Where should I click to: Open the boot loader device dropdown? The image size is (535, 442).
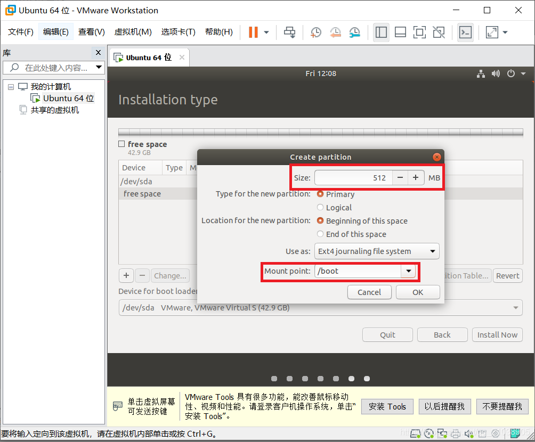tap(320, 308)
